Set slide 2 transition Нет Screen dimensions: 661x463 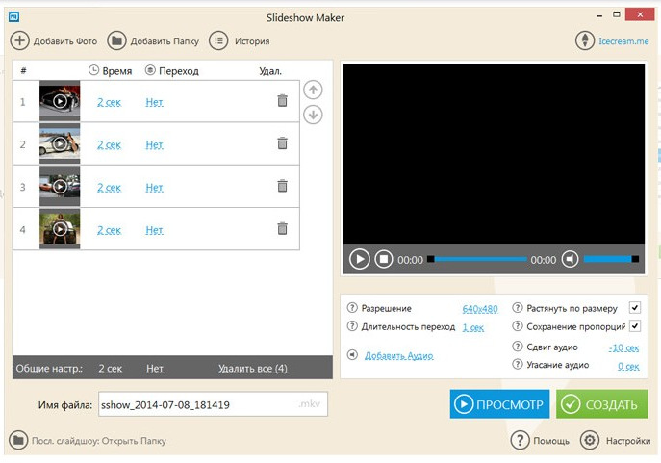(x=154, y=145)
